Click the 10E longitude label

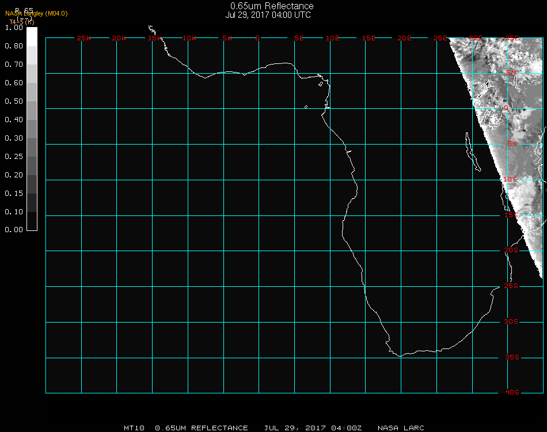click(x=332, y=39)
